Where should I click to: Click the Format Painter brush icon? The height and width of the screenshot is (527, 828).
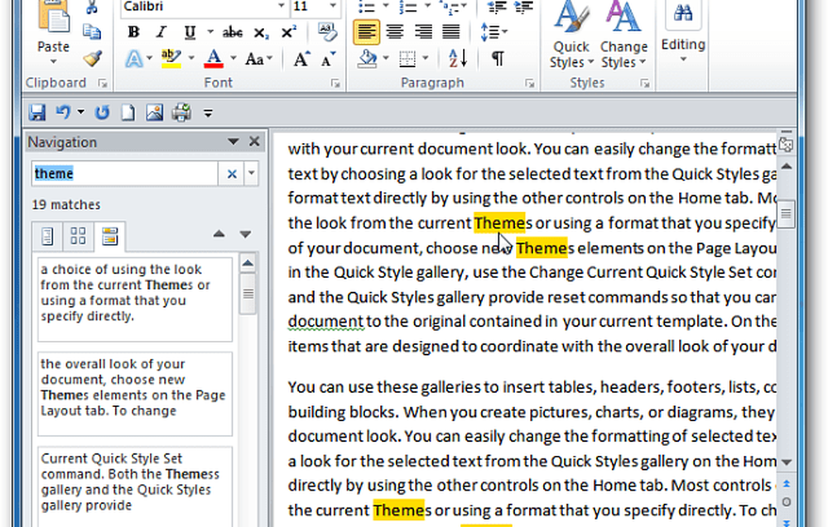[92, 57]
